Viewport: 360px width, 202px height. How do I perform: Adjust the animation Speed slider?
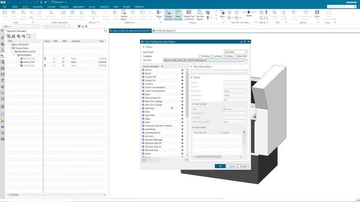point(249,12)
